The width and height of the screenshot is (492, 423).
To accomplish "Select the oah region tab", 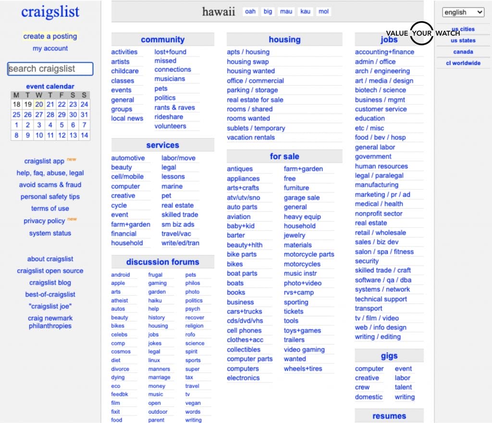I will point(250,12).
